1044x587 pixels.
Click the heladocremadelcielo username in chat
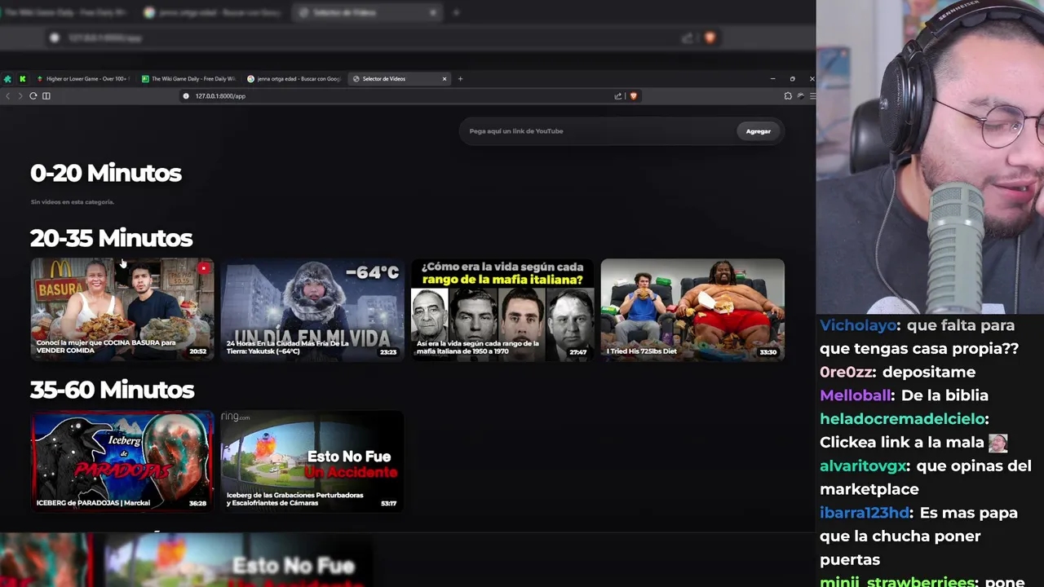point(902,419)
